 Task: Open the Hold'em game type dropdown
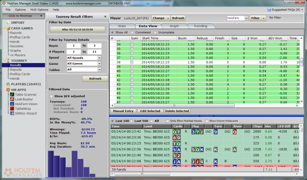pos(246,18)
